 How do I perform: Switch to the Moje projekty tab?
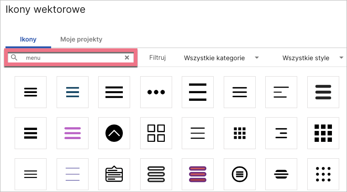click(81, 39)
